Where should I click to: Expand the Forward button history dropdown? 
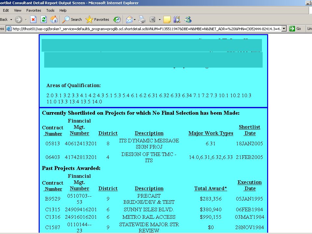point(26,19)
